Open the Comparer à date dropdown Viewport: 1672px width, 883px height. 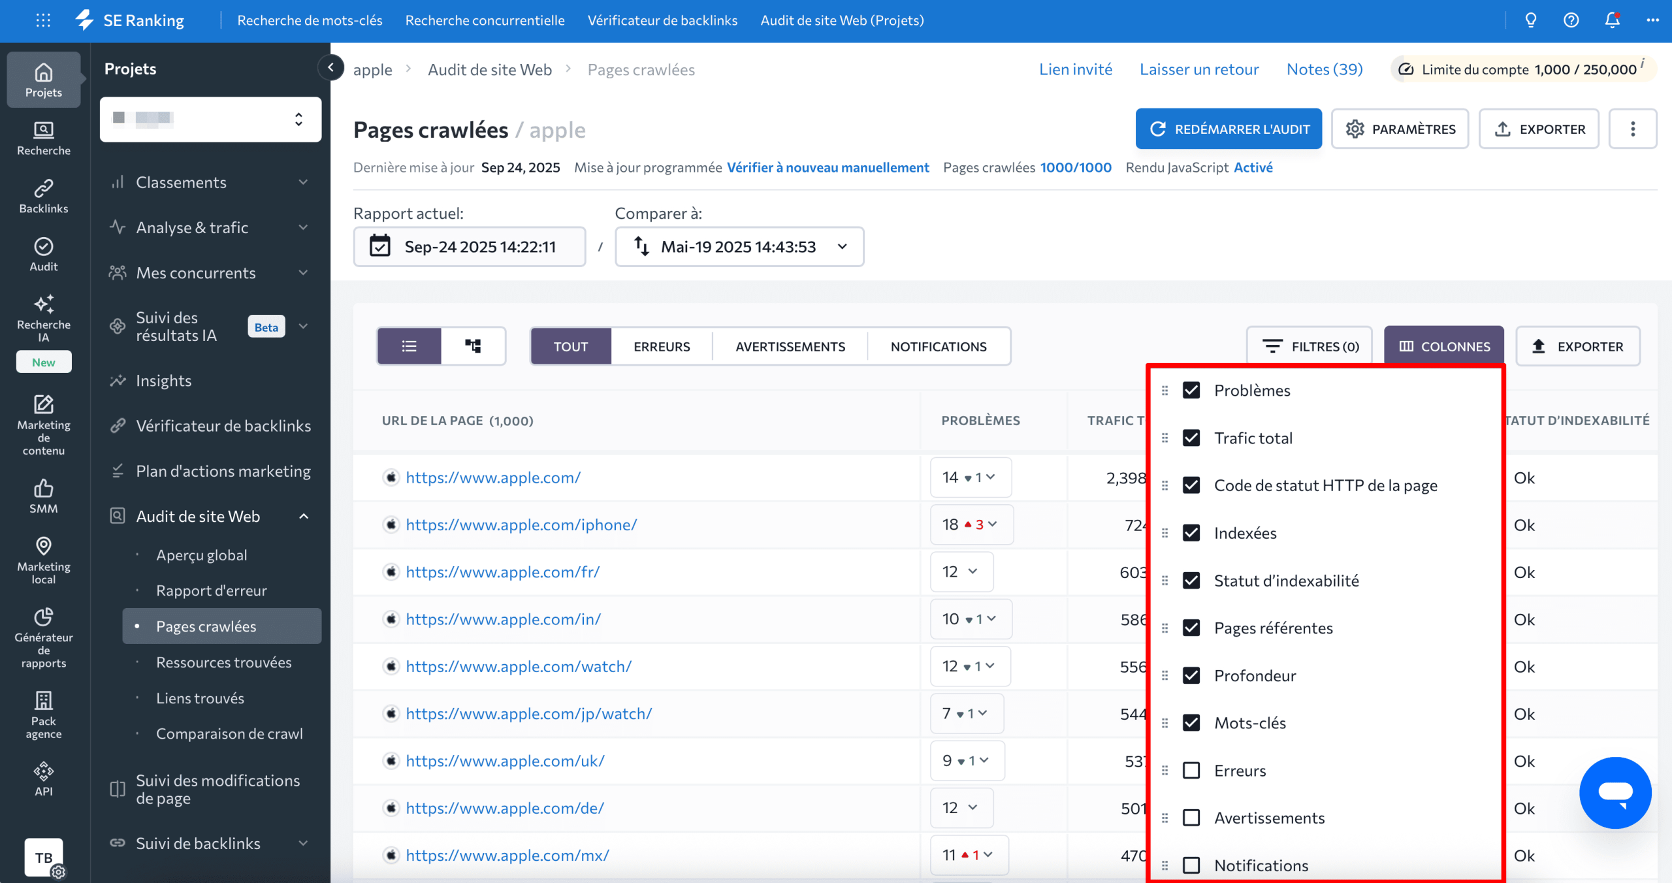pos(739,247)
